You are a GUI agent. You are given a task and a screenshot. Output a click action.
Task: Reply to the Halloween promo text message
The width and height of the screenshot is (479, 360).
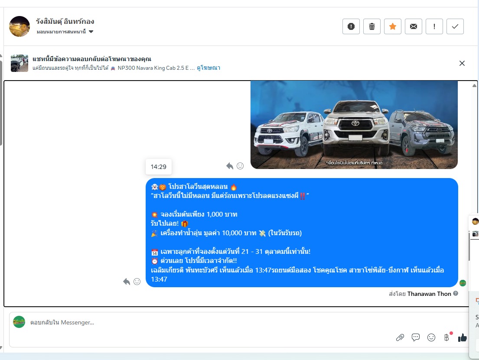[x=127, y=282]
